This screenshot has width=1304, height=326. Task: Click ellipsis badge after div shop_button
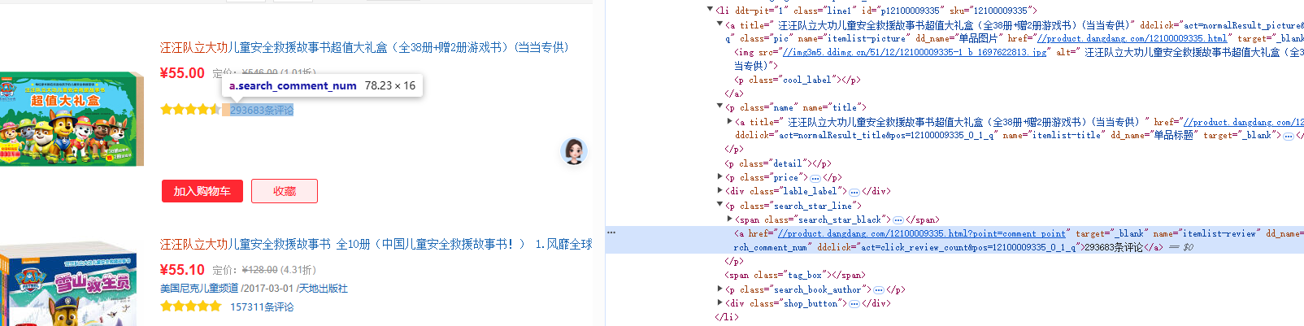[854, 303]
